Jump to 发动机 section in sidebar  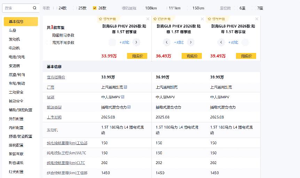(14, 39)
